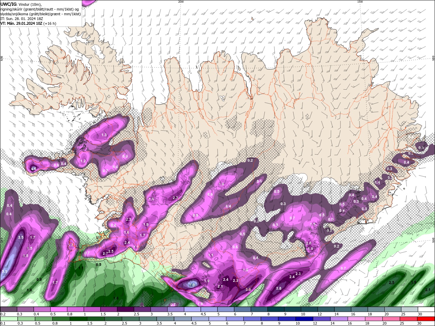
Task: Click the black 0.5 rain value off southwest coast
Action: coord(99,265)
